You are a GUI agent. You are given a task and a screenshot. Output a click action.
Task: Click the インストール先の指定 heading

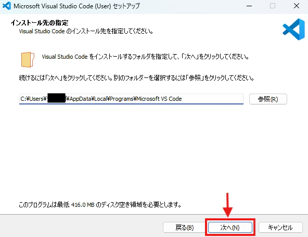coord(40,23)
